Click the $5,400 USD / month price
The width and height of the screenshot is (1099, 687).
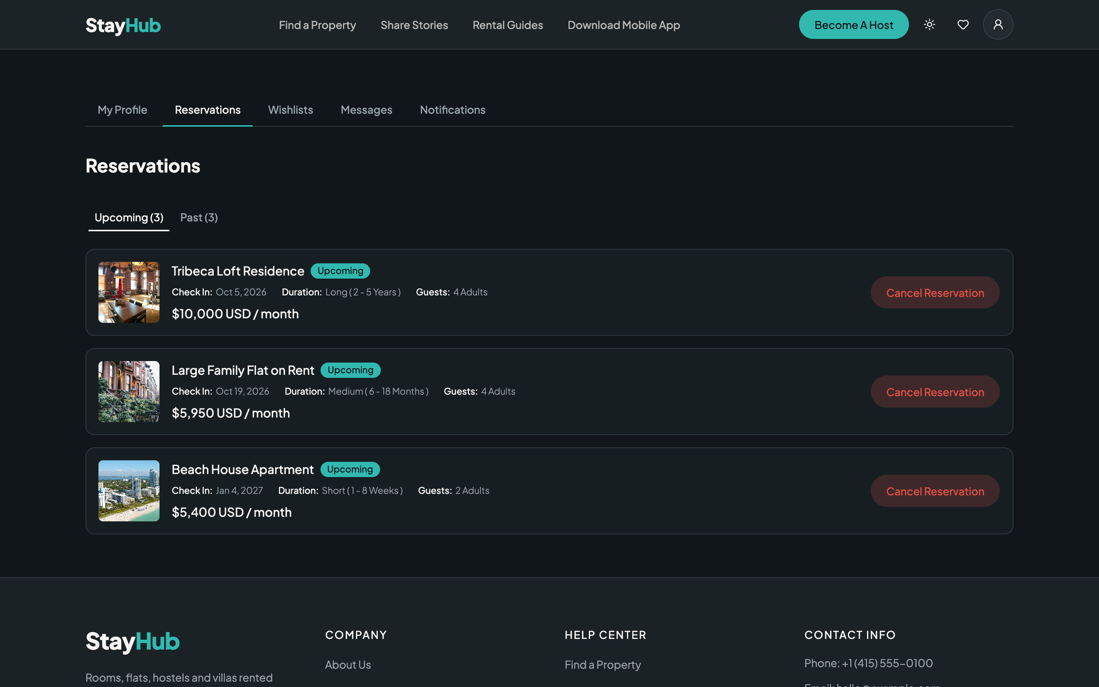coord(232,513)
